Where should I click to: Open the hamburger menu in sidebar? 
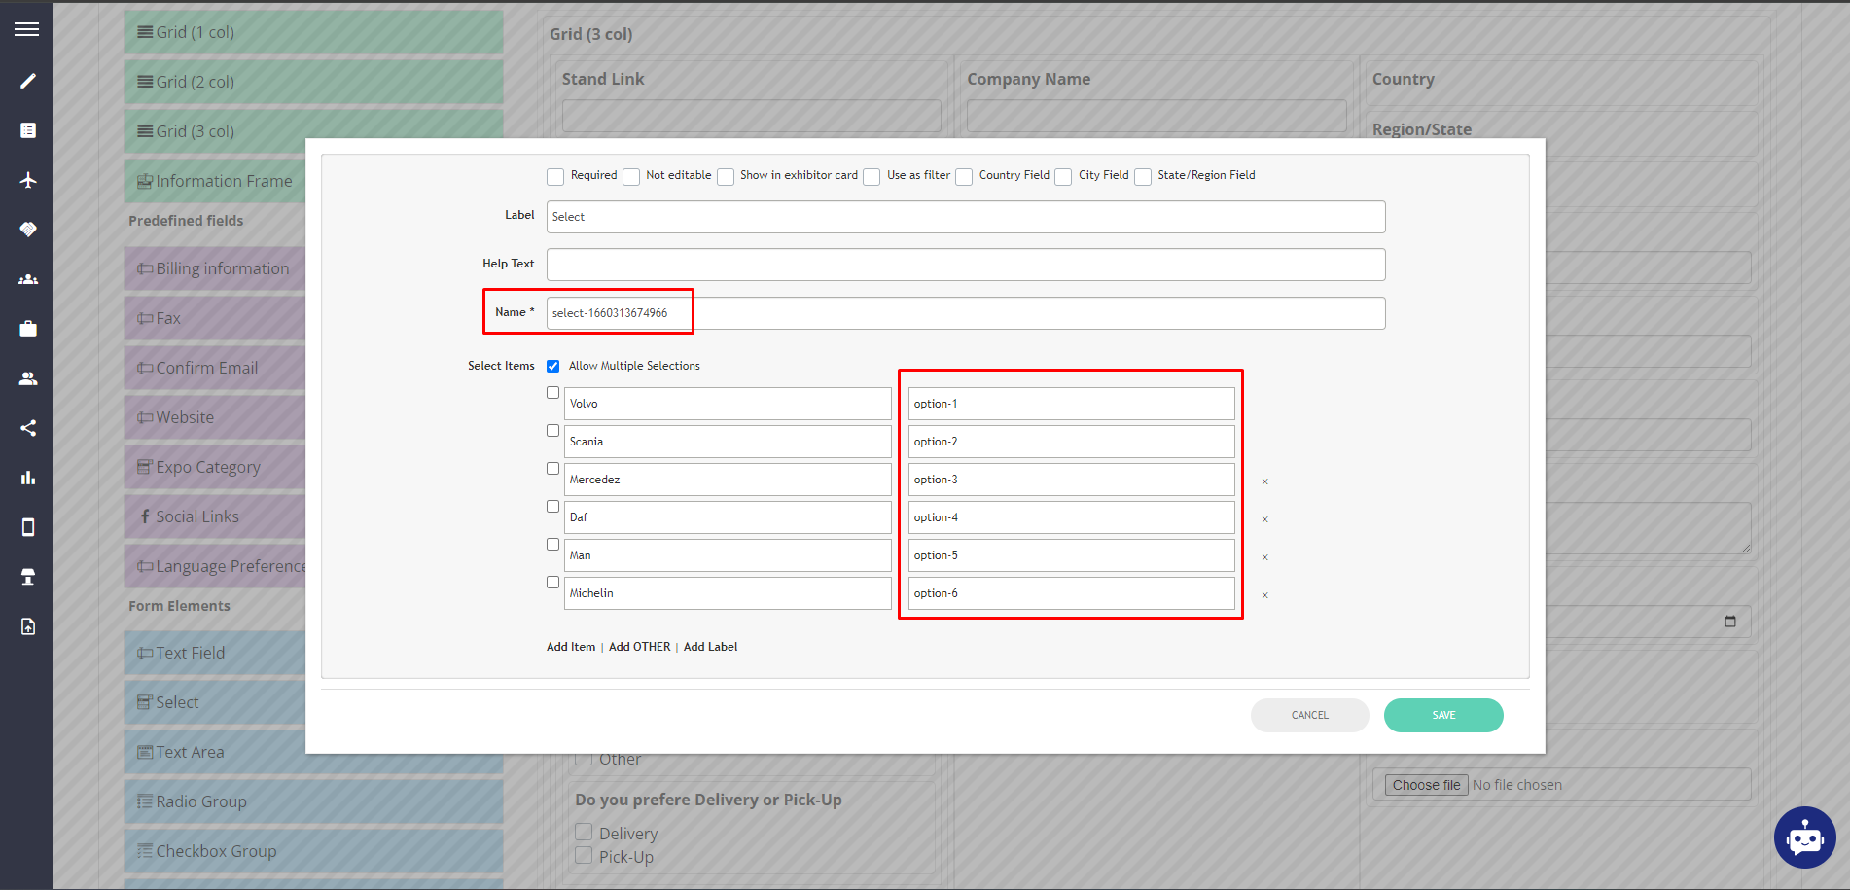tap(27, 29)
